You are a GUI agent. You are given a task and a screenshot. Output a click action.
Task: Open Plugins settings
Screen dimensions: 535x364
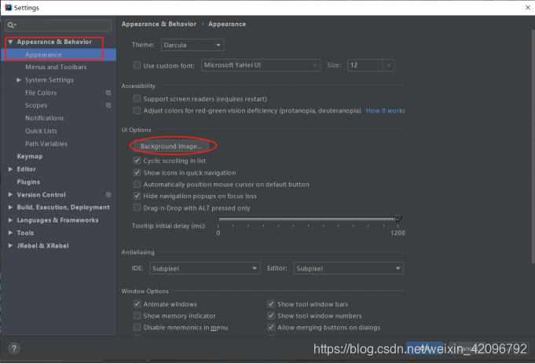pos(28,182)
